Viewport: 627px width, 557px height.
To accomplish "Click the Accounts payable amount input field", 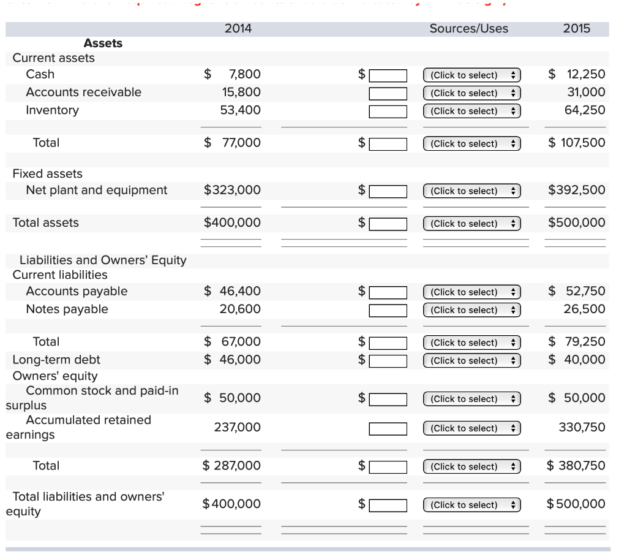I will pos(388,292).
